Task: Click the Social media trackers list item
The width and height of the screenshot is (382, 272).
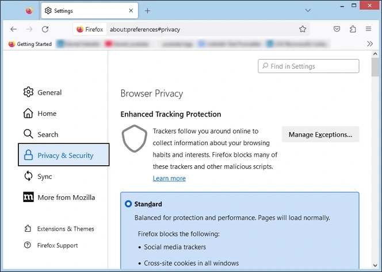Action: click(x=175, y=247)
